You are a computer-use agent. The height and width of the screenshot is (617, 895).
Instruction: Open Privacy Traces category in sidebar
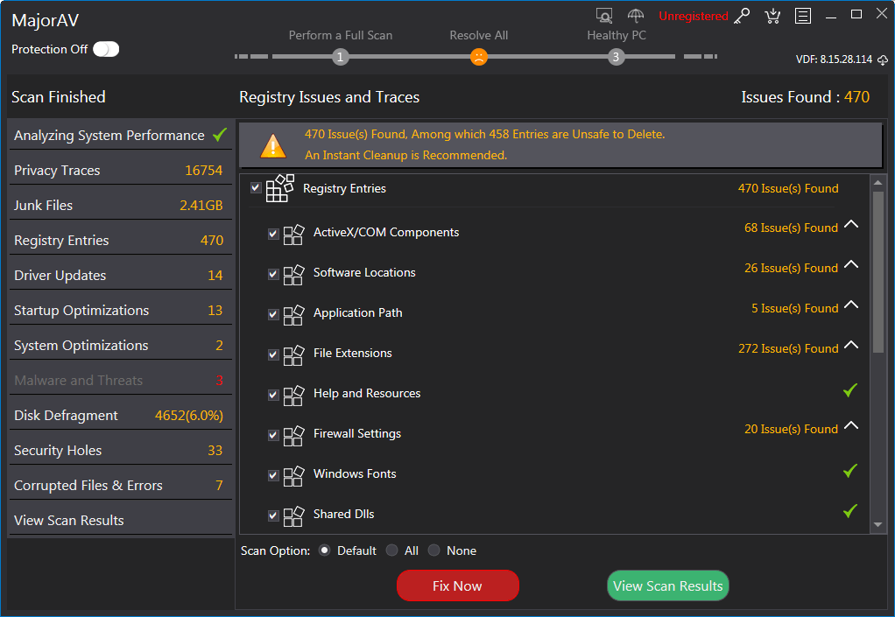[x=121, y=171]
